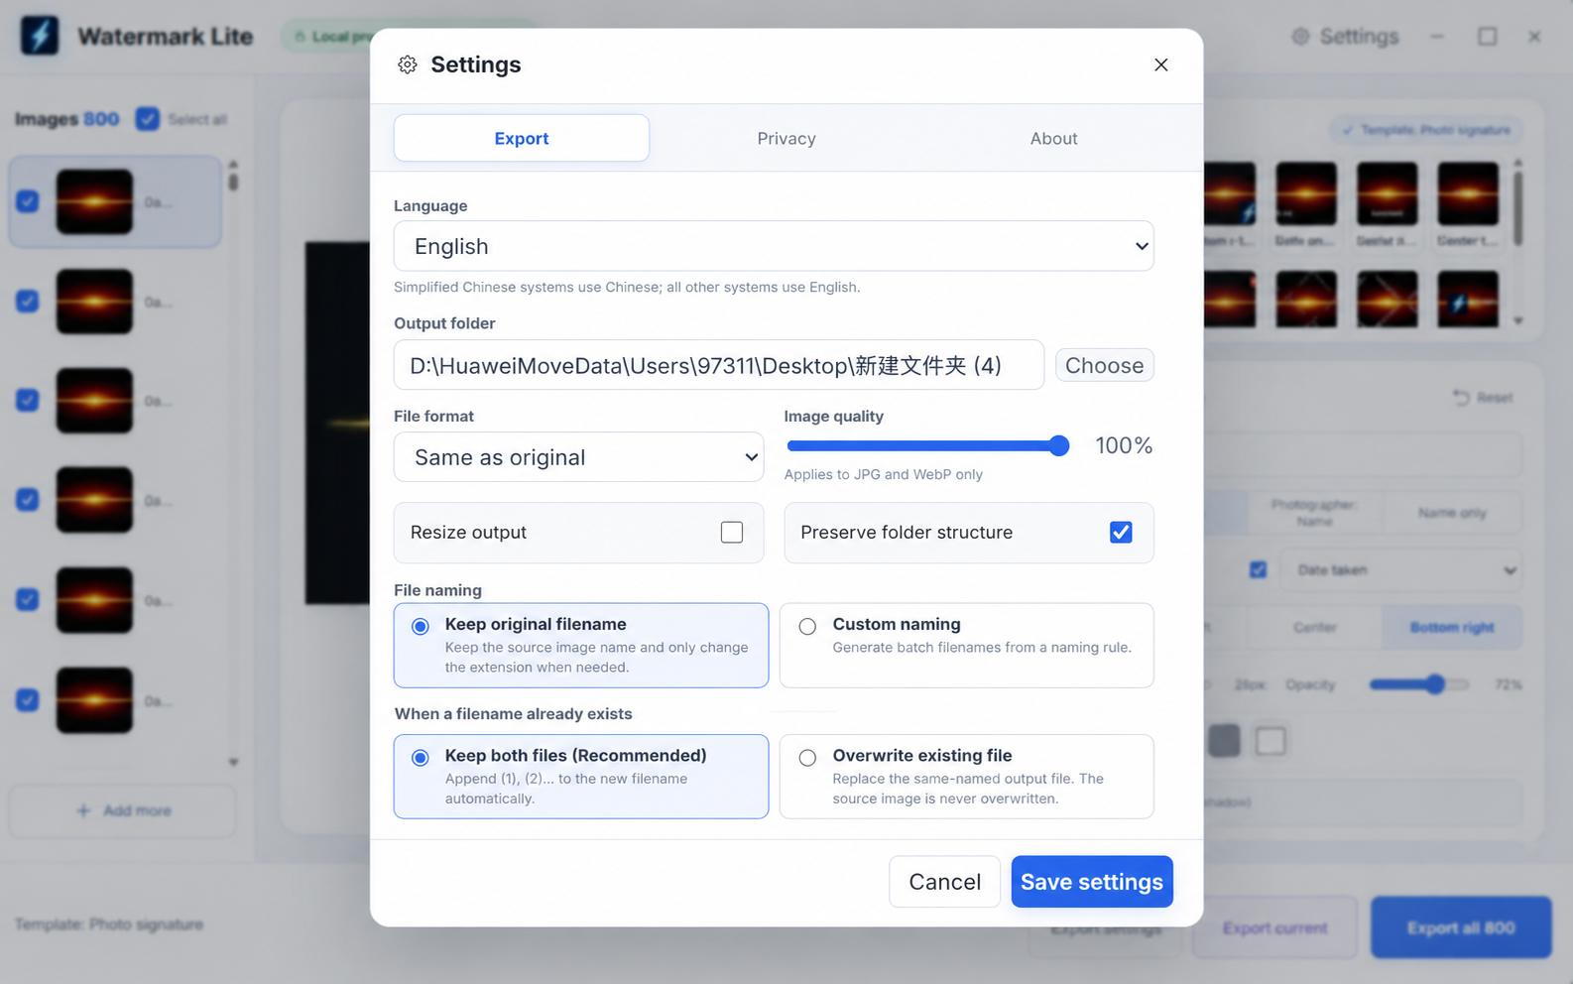The height and width of the screenshot is (984, 1573).
Task: Choose the Bottom right position option
Action: tap(1452, 628)
